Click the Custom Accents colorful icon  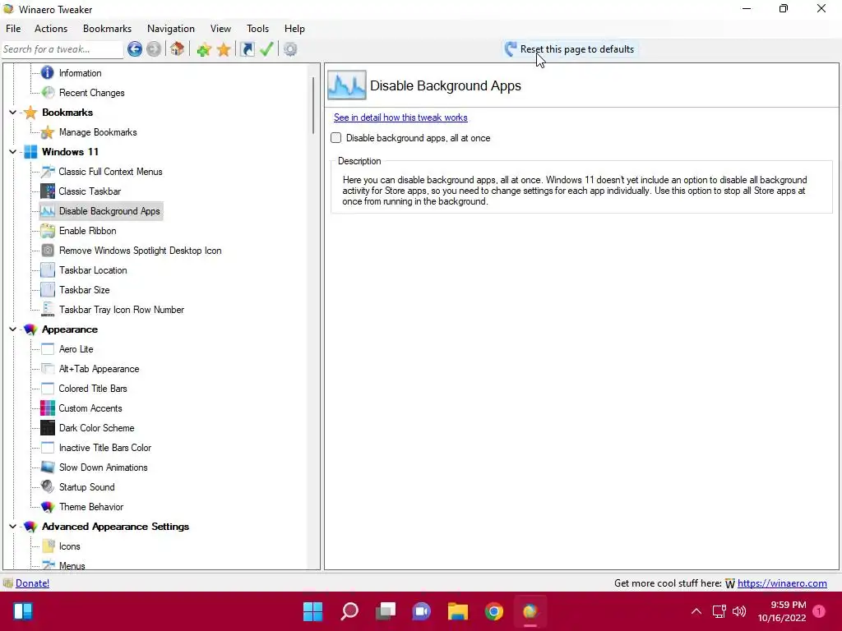(48, 408)
